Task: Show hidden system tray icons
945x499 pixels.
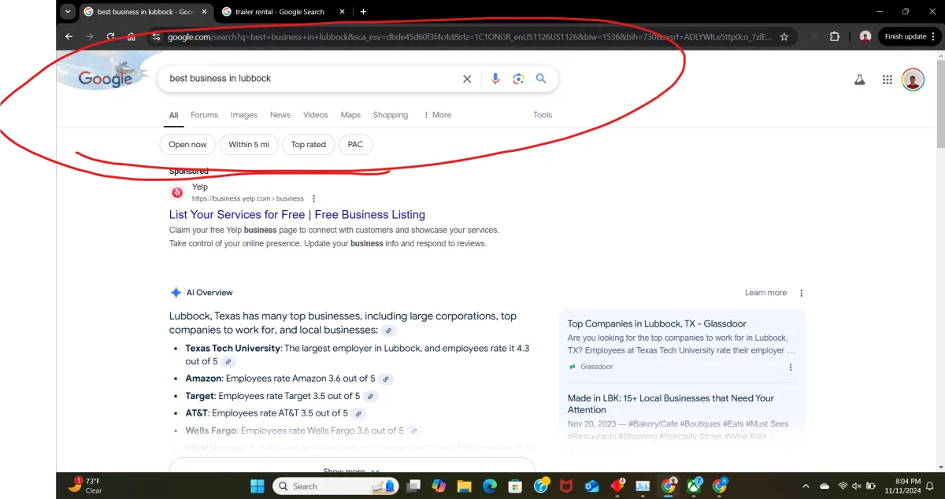Action: click(806, 486)
